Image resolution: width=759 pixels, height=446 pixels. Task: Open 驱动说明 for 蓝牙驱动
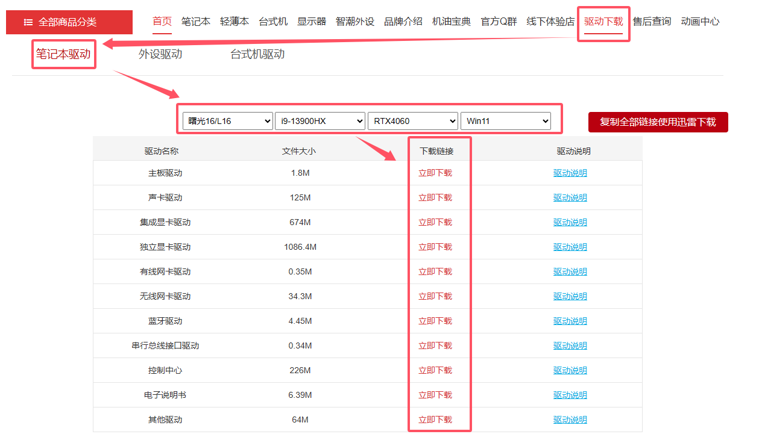click(x=569, y=320)
